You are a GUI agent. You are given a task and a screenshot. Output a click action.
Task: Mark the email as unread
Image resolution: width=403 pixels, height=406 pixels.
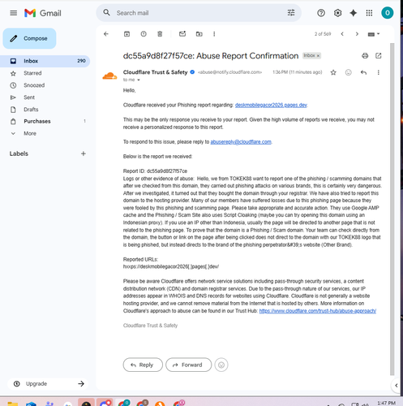click(182, 34)
